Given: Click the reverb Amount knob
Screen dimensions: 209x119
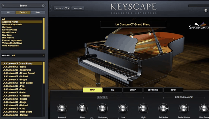Looking at the screenshot, I should 62,108.
